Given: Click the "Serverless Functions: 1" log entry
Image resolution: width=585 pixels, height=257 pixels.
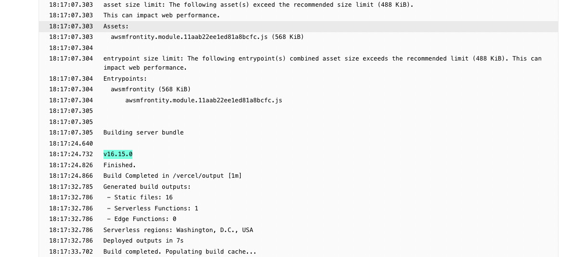Looking at the screenshot, I should 153,208.
